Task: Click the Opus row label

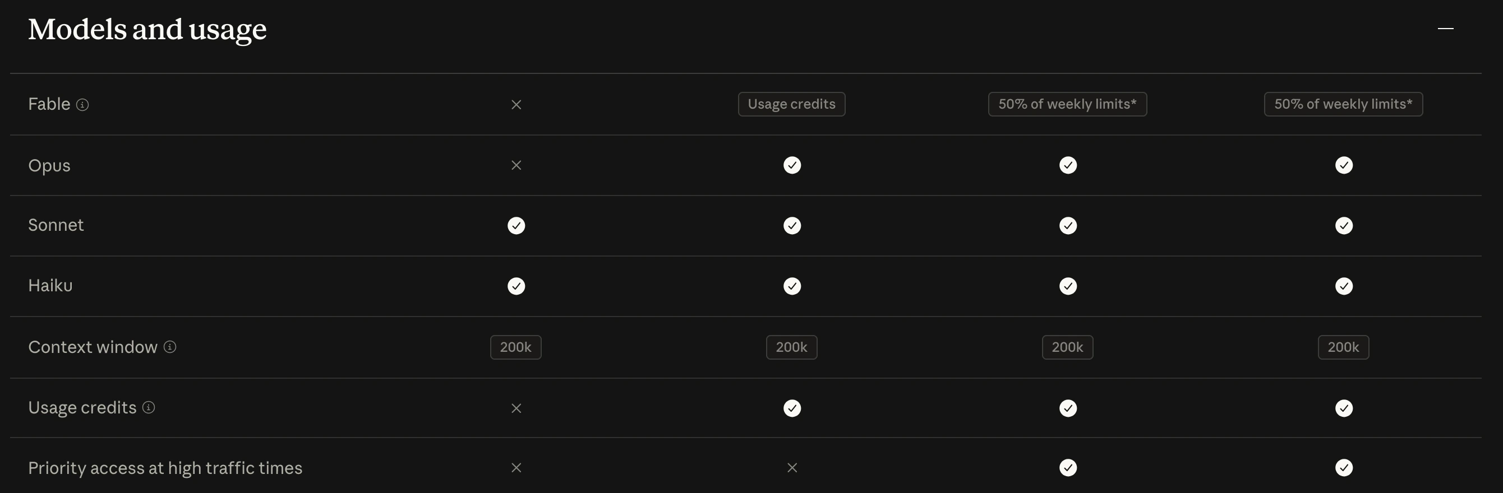Action: coord(49,165)
